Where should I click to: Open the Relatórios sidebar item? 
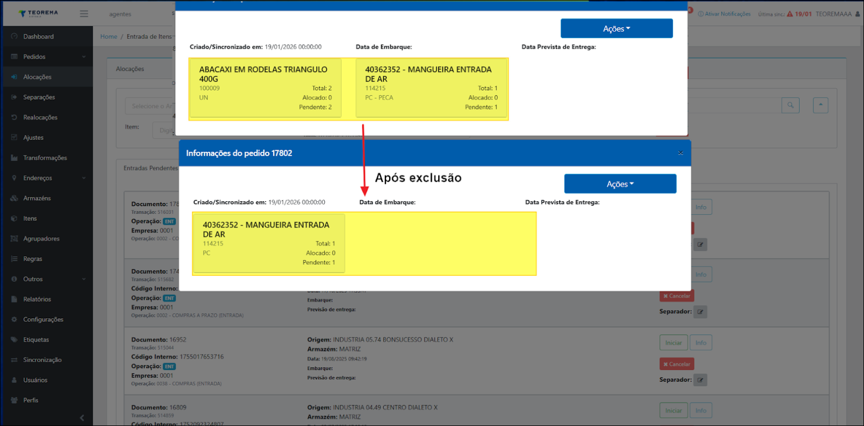(x=37, y=299)
